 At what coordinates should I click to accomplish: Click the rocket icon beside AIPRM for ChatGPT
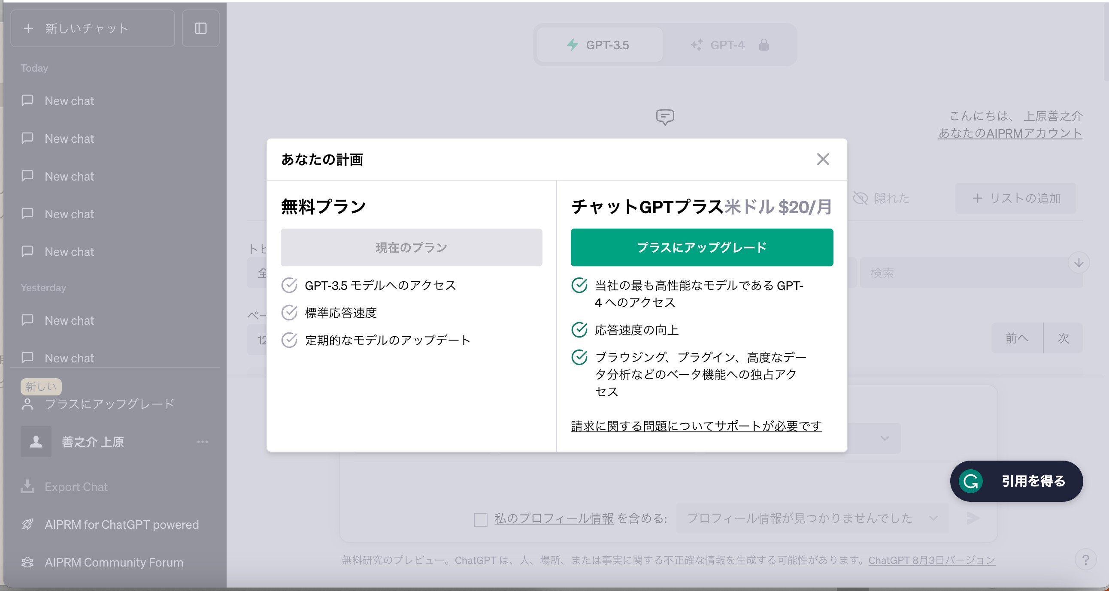click(x=27, y=525)
